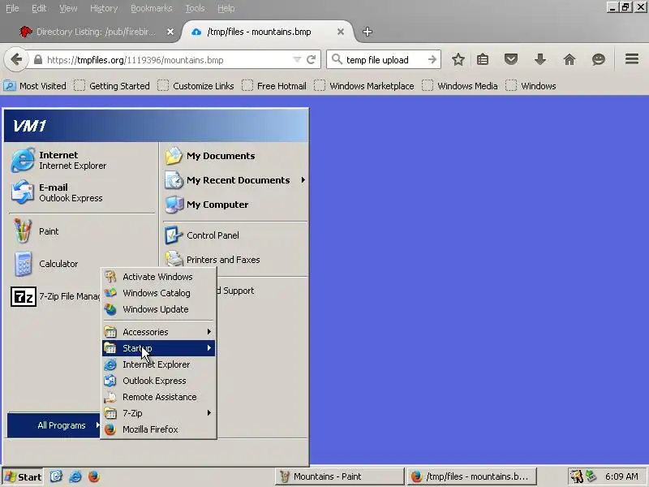
Task: Expand the 7-Zip programs submenu
Action: 158,413
